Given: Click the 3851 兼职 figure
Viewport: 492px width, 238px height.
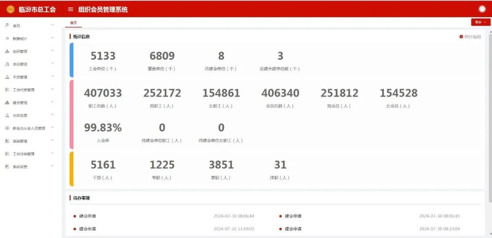Looking at the screenshot, I should 221,165.
